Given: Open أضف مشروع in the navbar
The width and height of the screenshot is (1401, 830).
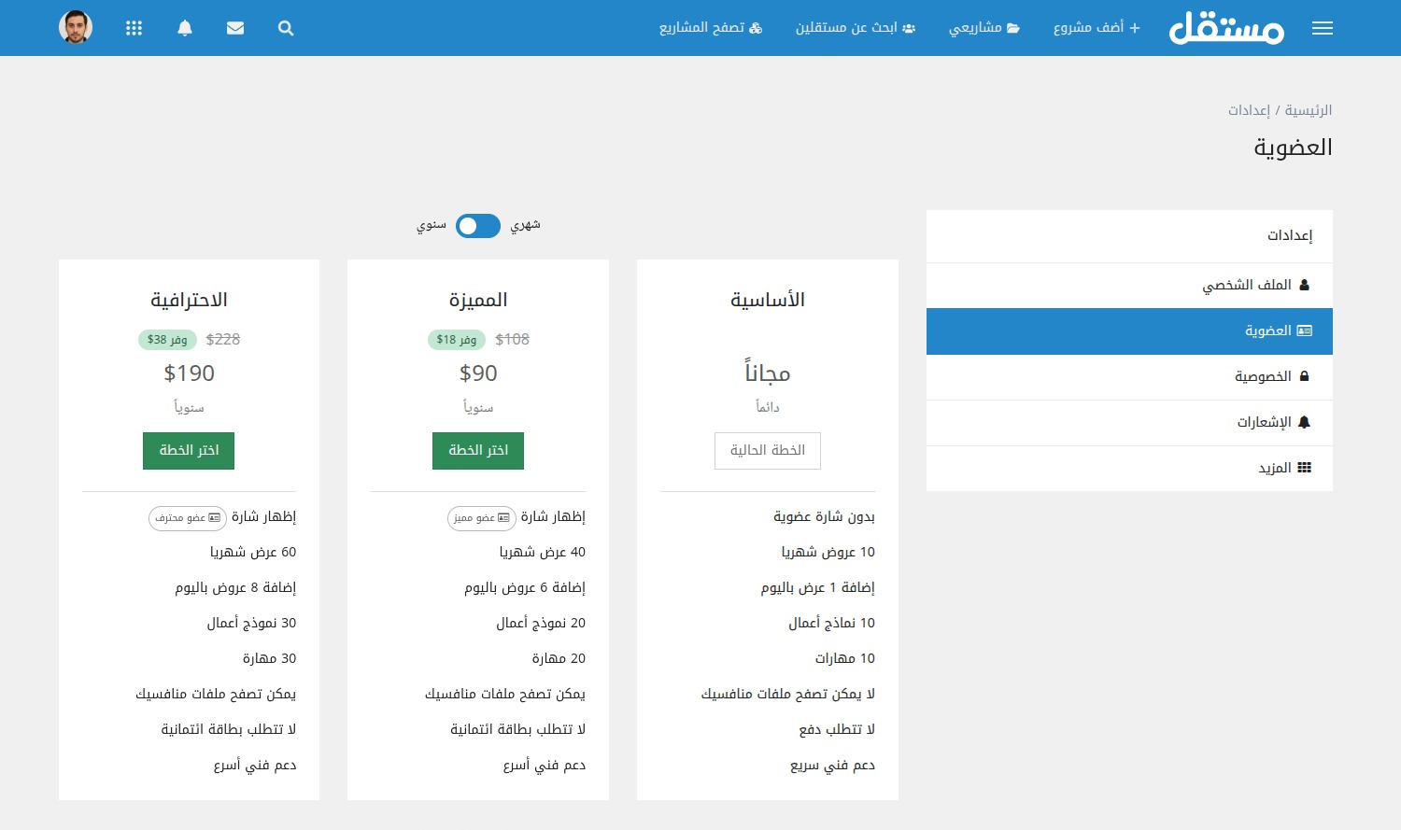Looking at the screenshot, I should (1097, 28).
